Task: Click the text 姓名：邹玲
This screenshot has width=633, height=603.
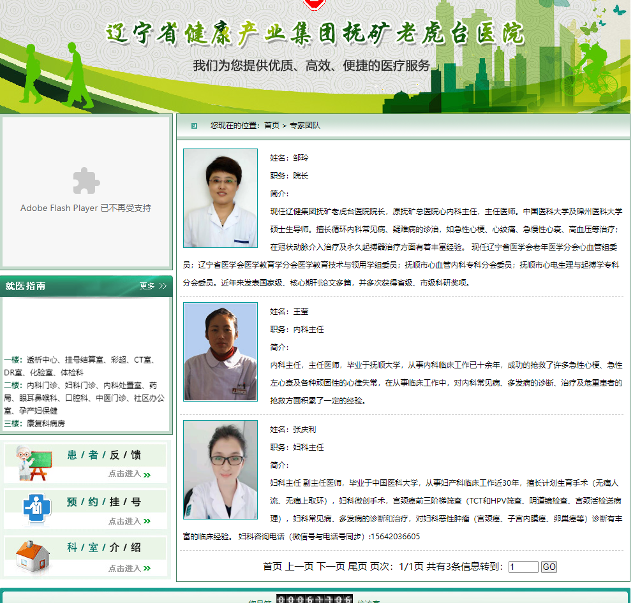Action: [289, 158]
